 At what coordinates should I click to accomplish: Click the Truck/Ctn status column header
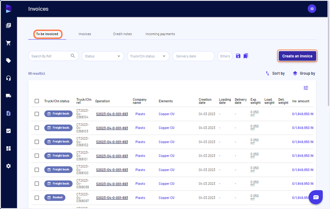pos(57,101)
